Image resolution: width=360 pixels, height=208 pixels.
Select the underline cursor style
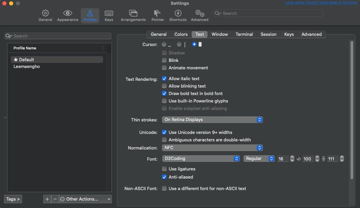point(164,44)
